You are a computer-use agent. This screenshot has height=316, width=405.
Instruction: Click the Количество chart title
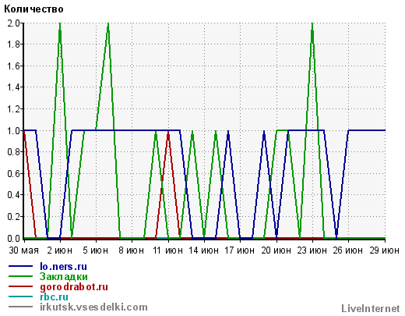tap(33, 9)
